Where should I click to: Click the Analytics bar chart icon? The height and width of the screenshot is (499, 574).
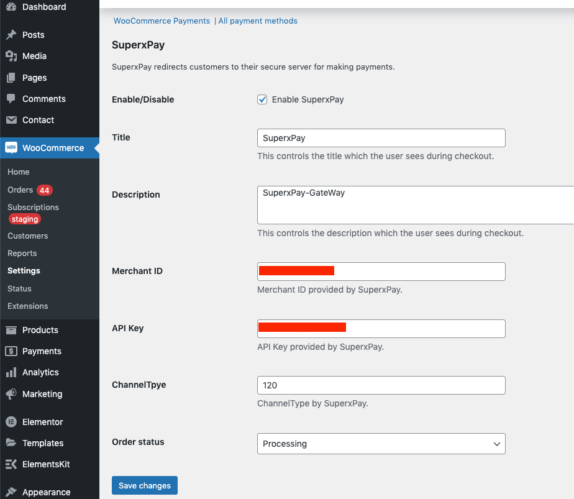(x=11, y=372)
